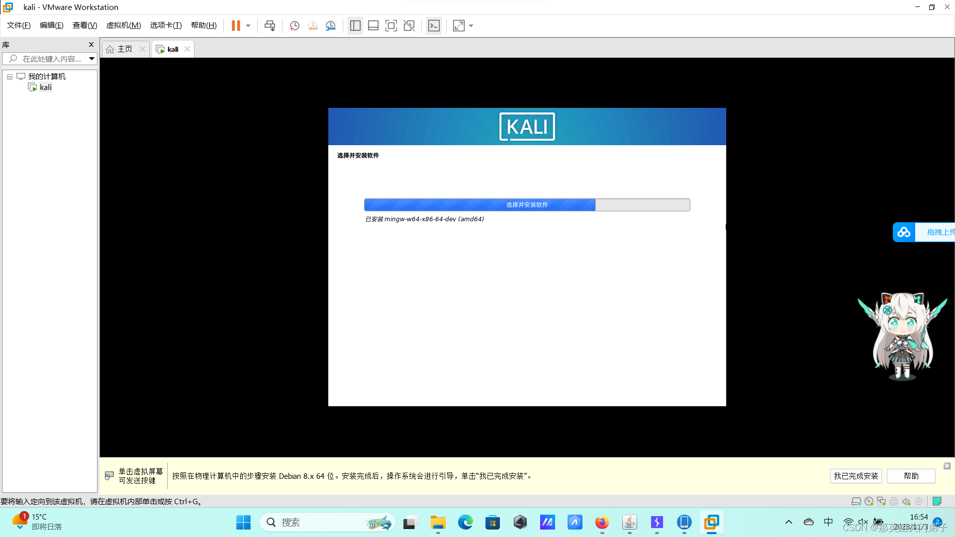Open the library search dropdown arrow
The image size is (955, 537).
pyautogui.click(x=92, y=59)
